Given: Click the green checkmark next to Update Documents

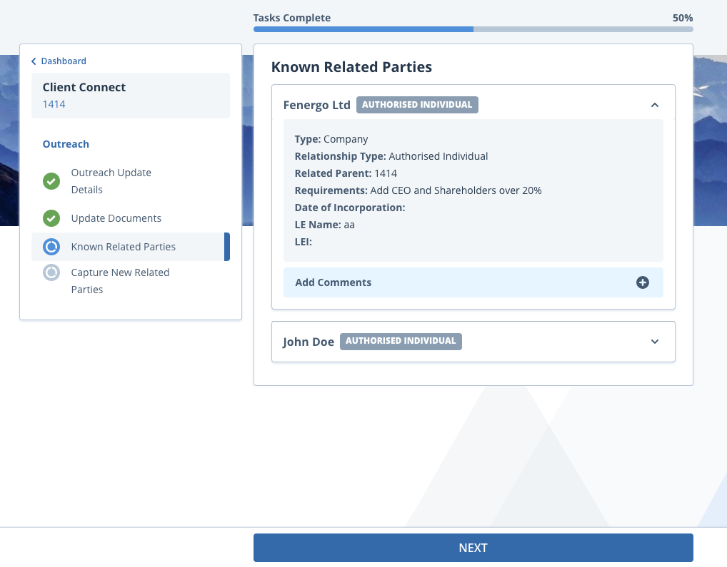Looking at the screenshot, I should coord(51,218).
